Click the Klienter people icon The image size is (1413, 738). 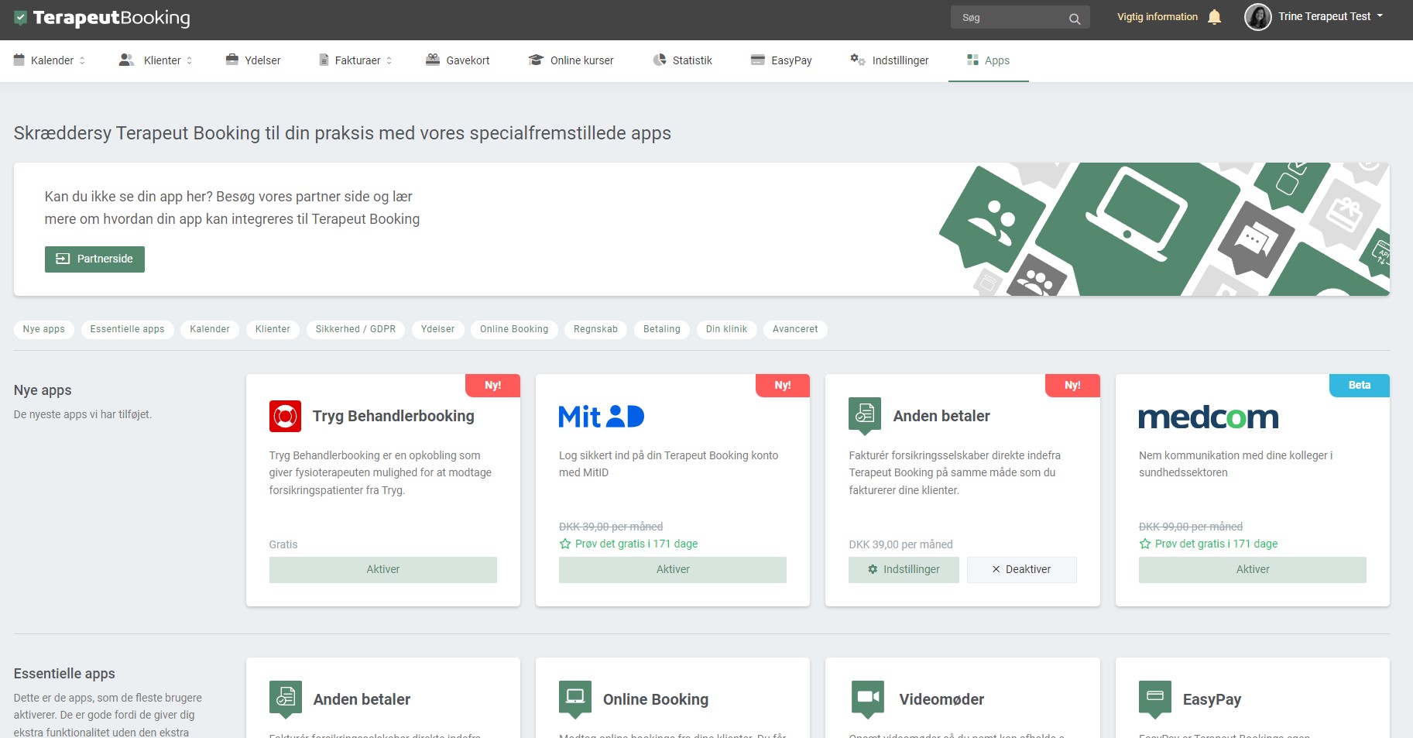pos(126,60)
